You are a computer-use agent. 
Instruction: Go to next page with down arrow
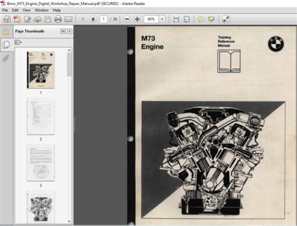coord(93,19)
